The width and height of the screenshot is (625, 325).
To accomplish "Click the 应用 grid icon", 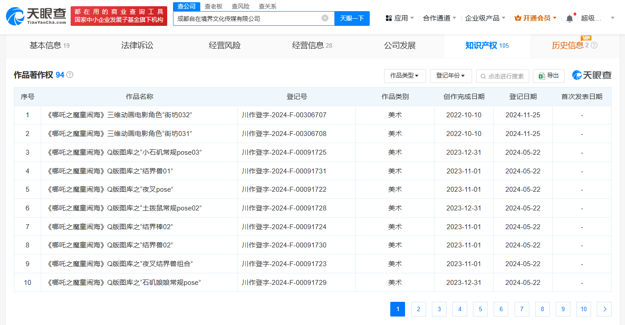I will [389, 18].
